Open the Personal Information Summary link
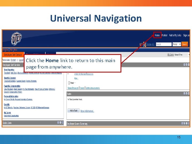The width and height of the screenshot is (192, 144). click(24, 99)
